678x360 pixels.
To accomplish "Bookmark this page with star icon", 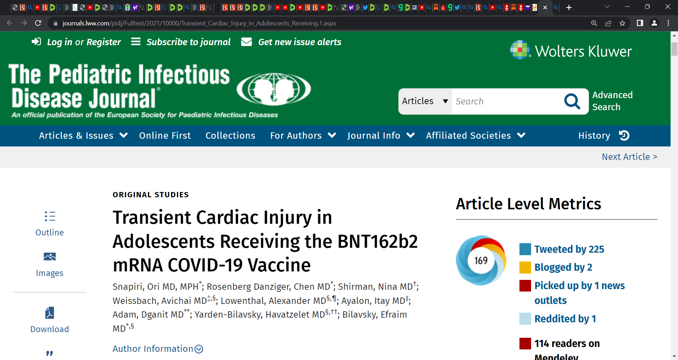I will 622,23.
